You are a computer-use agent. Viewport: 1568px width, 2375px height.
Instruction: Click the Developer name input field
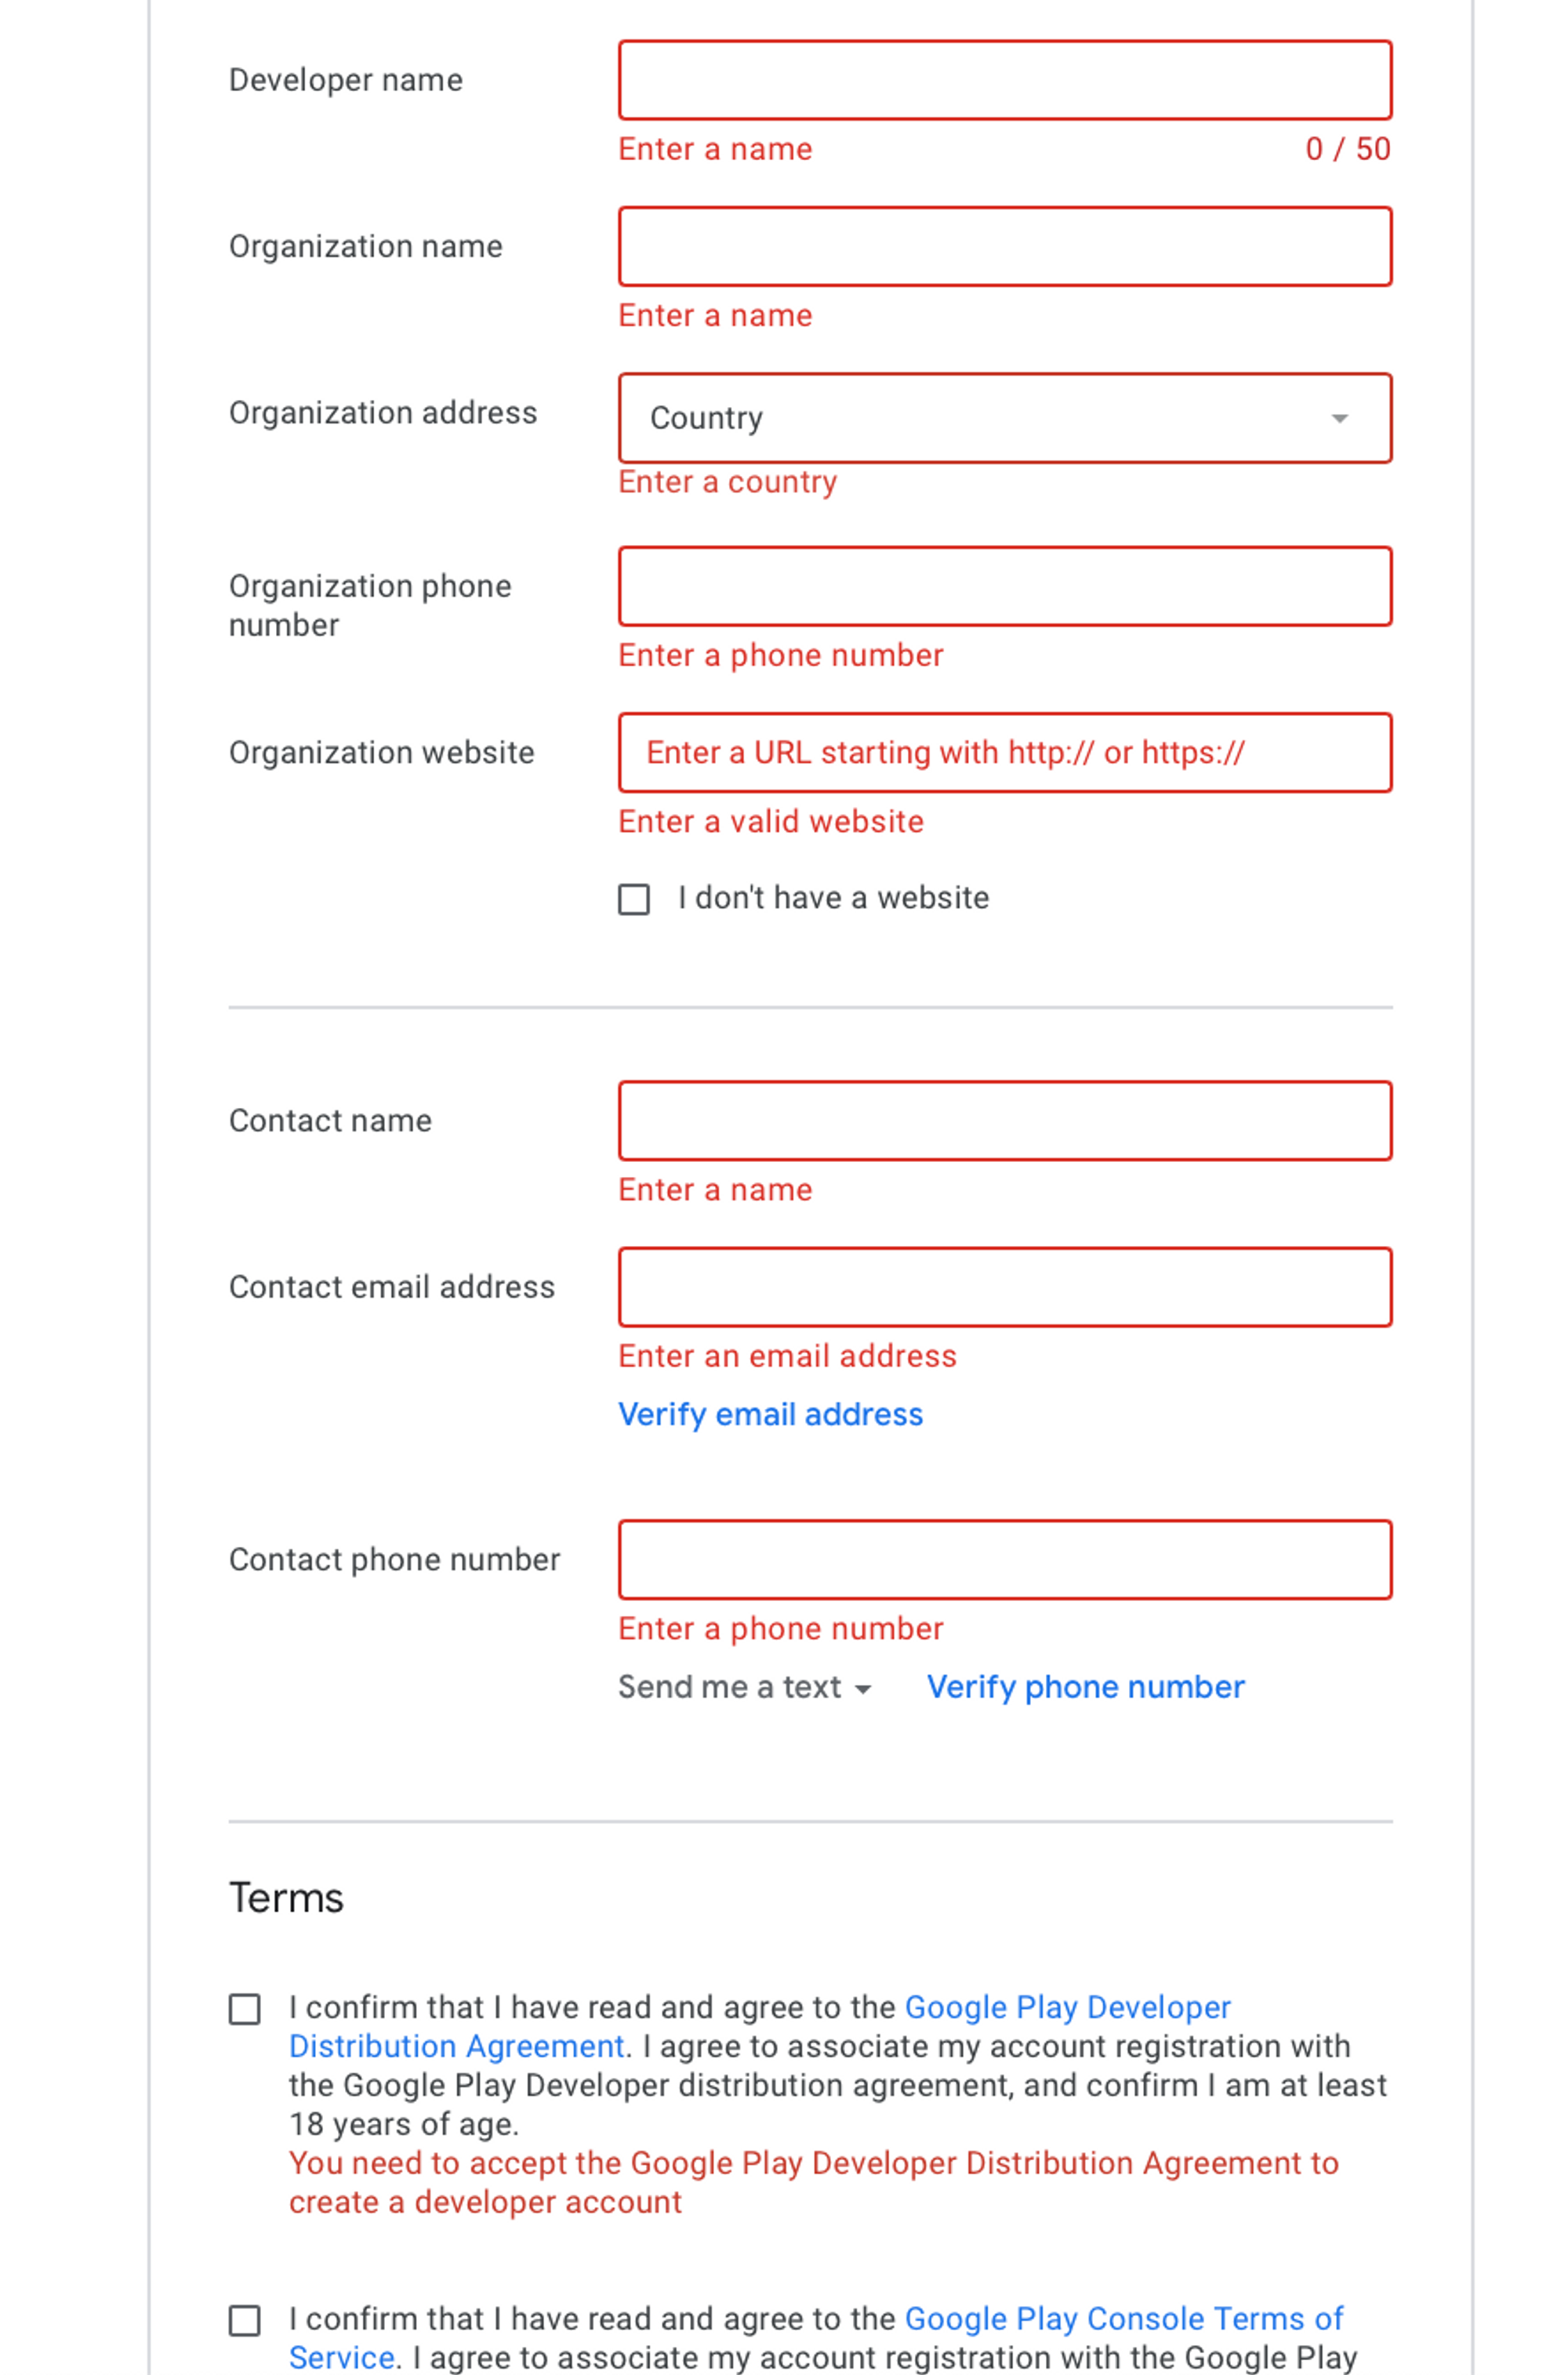point(1004,80)
